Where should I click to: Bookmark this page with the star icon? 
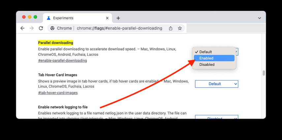tap(180, 28)
